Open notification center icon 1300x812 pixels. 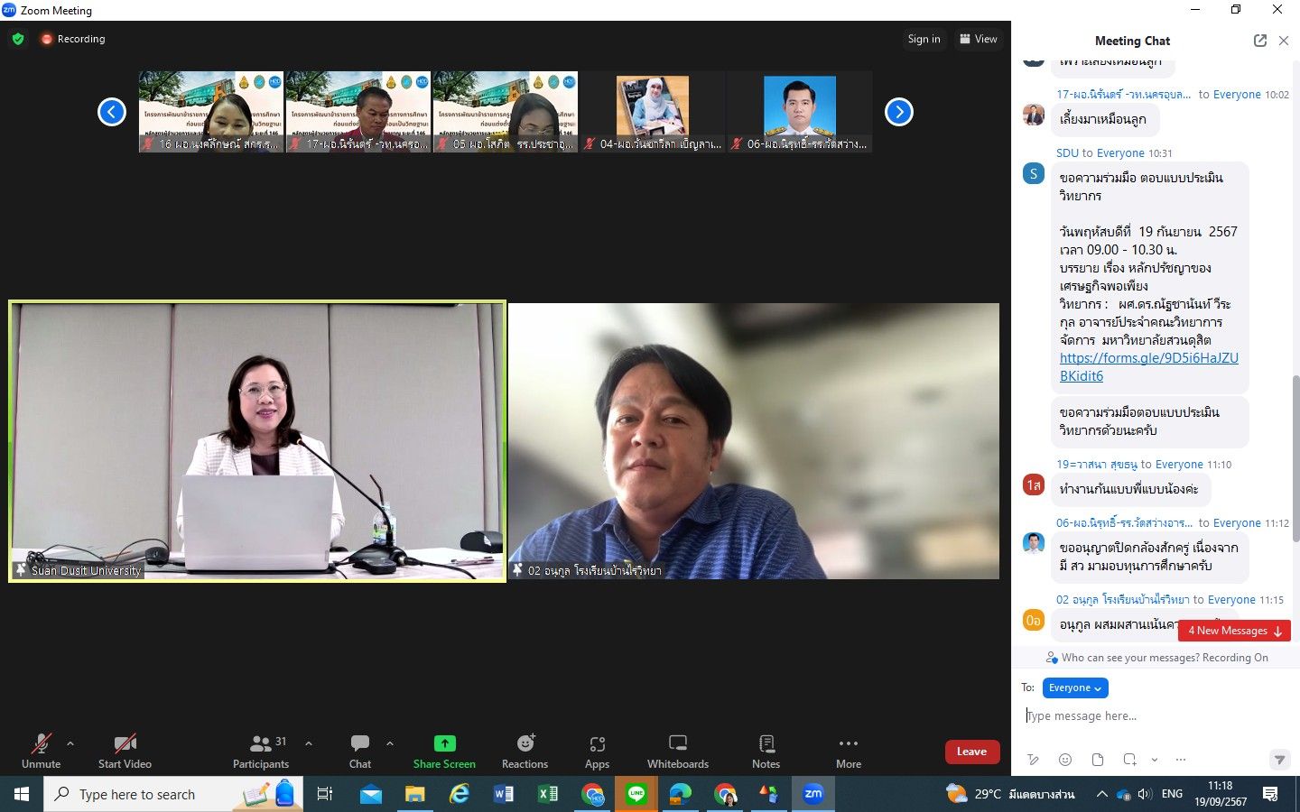pyautogui.click(x=1270, y=794)
